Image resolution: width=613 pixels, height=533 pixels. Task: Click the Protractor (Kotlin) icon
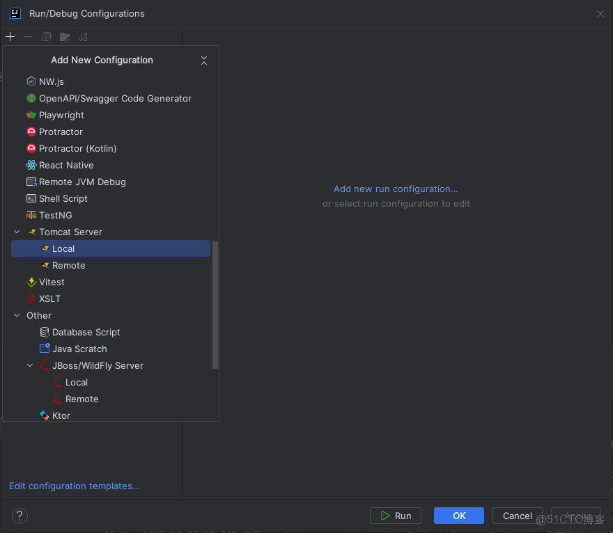click(x=31, y=148)
